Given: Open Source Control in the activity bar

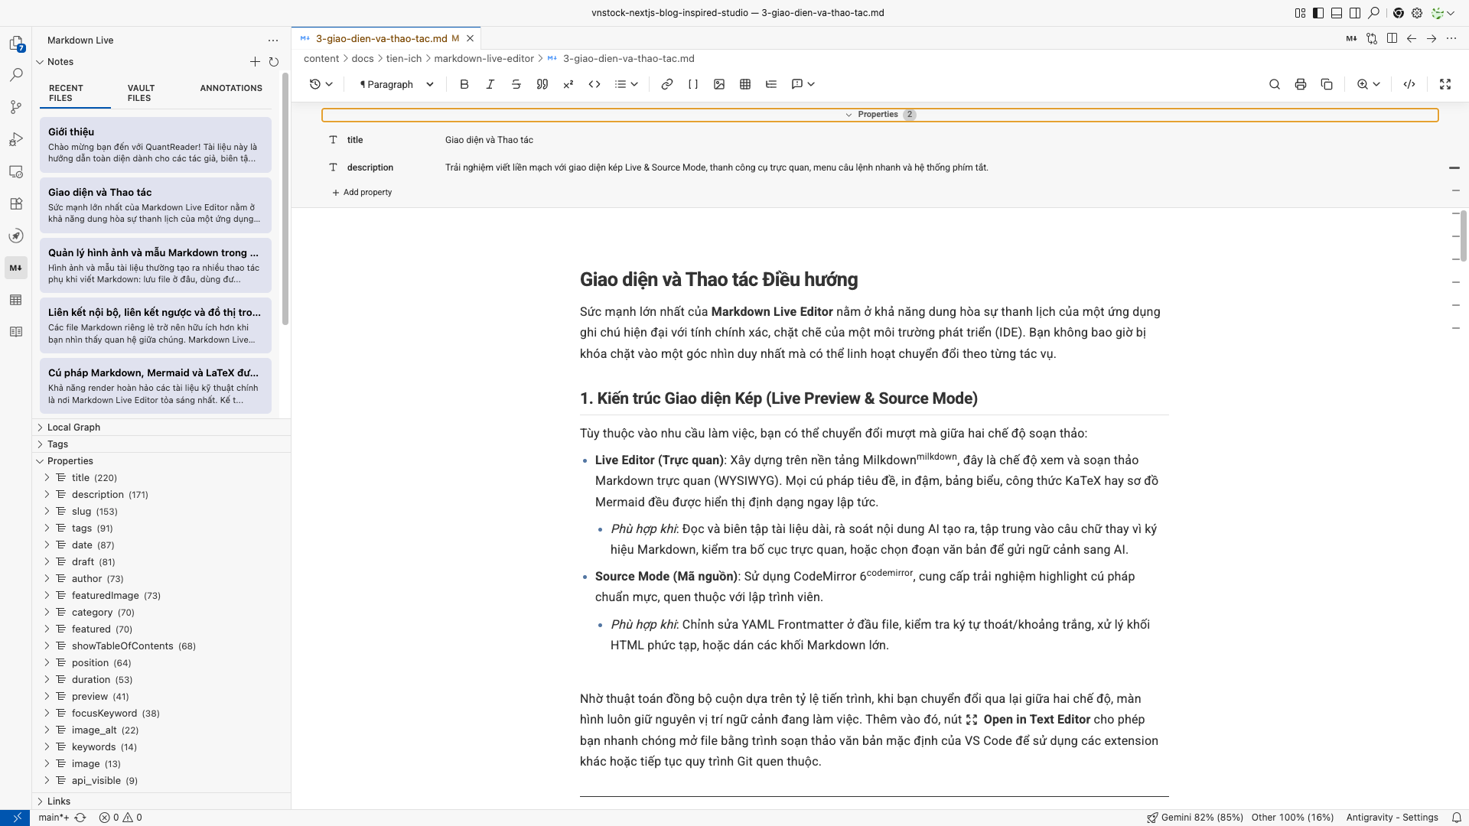Looking at the screenshot, I should [16, 107].
